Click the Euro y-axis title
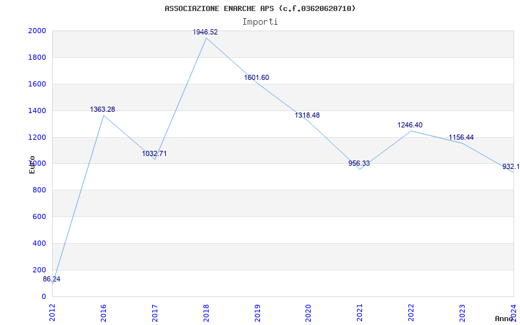The height and width of the screenshot is (325, 520). pyautogui.click(x=32, y=164)
